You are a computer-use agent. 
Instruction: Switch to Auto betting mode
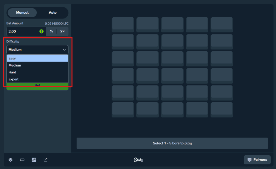[x=53, y=13]
